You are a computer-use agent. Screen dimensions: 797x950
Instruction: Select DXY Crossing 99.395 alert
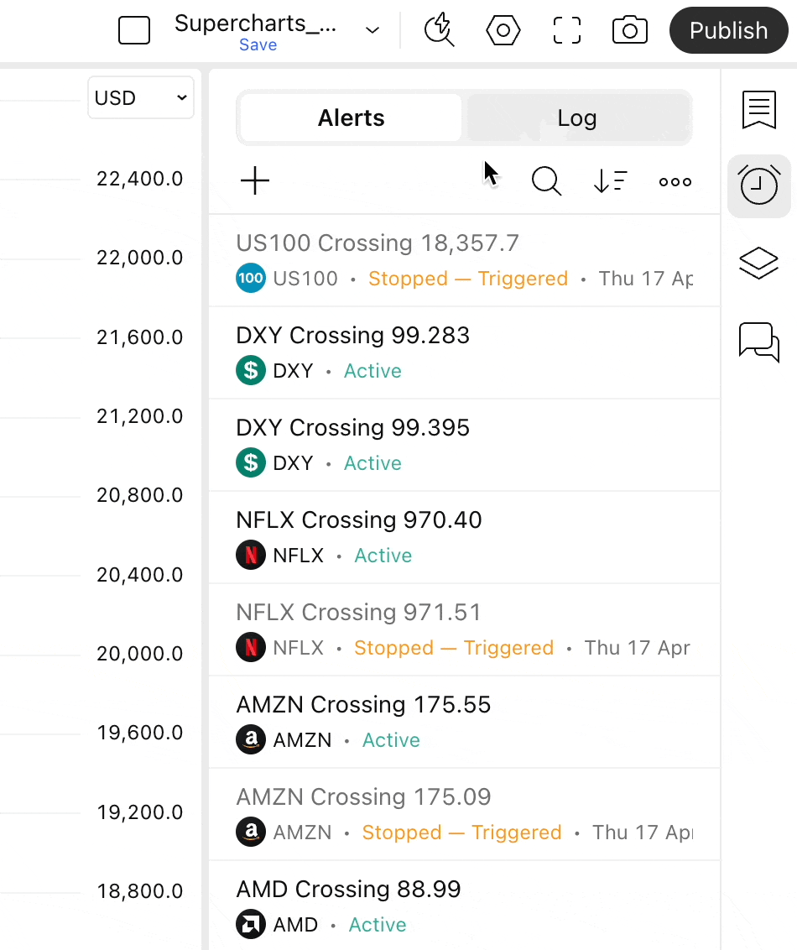465,446
